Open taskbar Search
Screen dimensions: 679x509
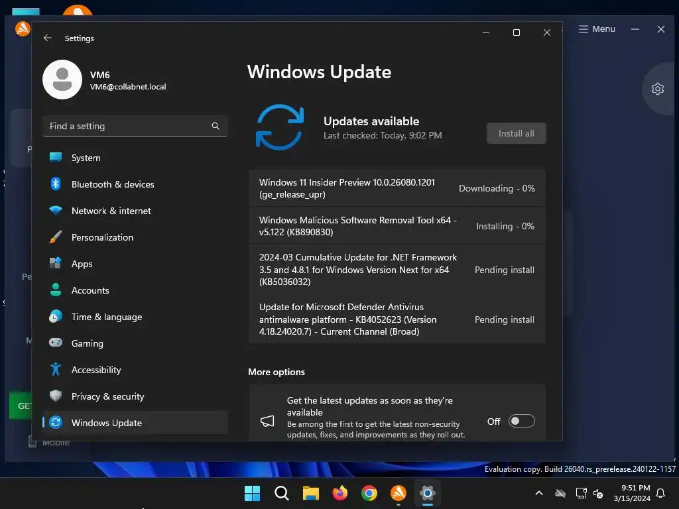click(x=281, y=493)
